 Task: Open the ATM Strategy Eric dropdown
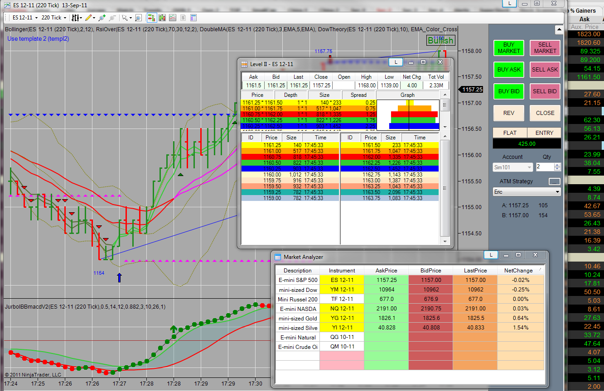(527, 191)
